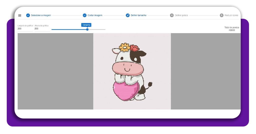This screenshot has height=134, width=256.
Task: Click the Altura do gráfico input field
Action: [x=42, y=29]
